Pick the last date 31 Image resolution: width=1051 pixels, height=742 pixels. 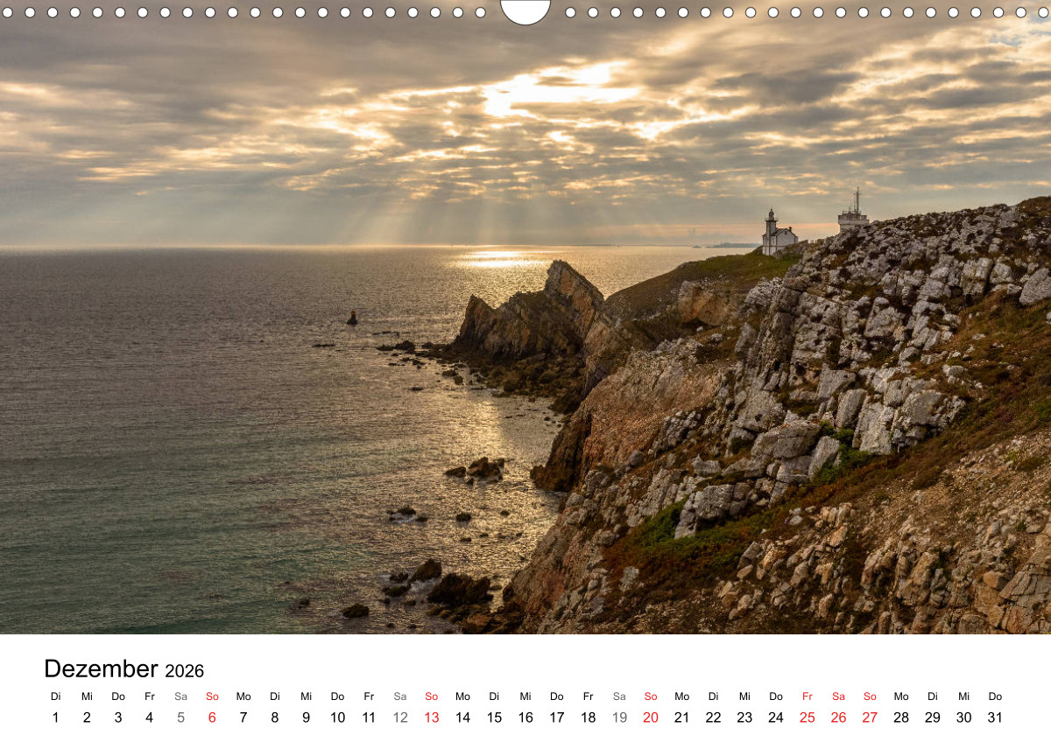point(995,717)
